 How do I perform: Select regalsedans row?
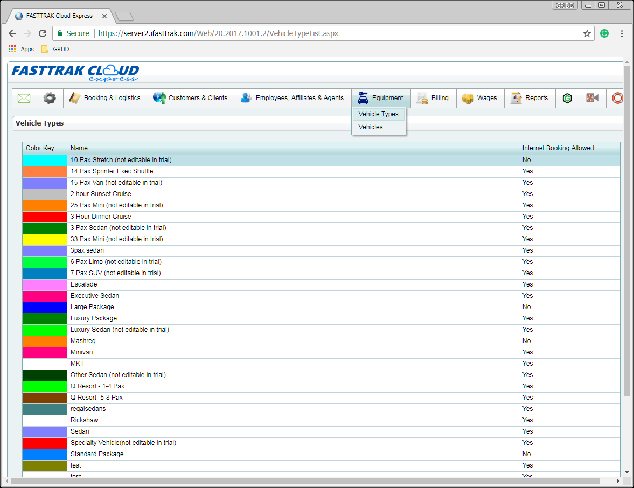[x=321, y=409]
